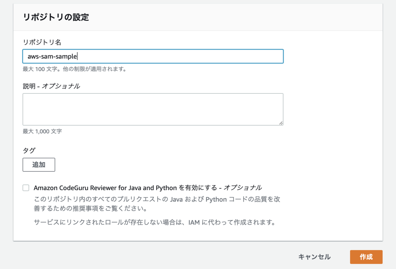Click the Java および Python quality description paragraph
The image size is (396, 269).
coord(157,204)
